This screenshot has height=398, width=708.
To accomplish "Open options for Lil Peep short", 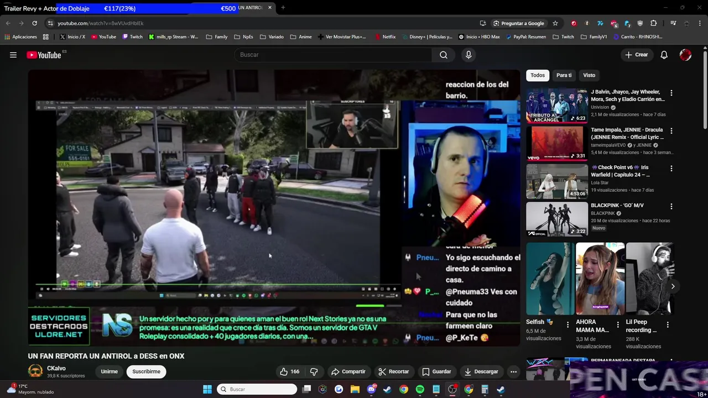I will [x=668, y=324].
